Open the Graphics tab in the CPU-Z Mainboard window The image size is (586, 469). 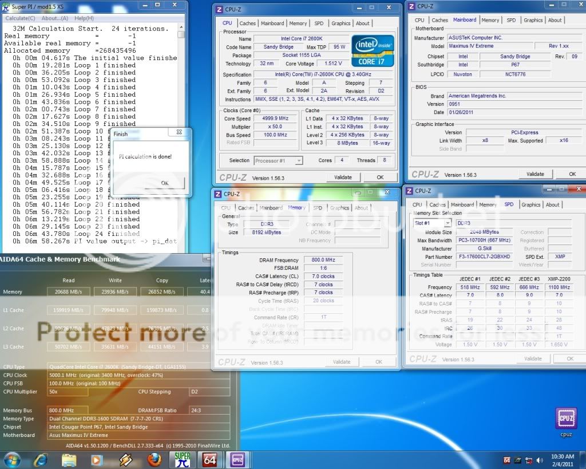click(533, 20)
